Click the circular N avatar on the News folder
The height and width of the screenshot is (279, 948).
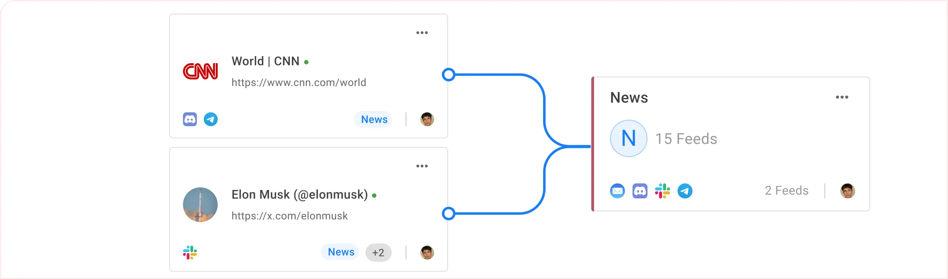(628, 138)
